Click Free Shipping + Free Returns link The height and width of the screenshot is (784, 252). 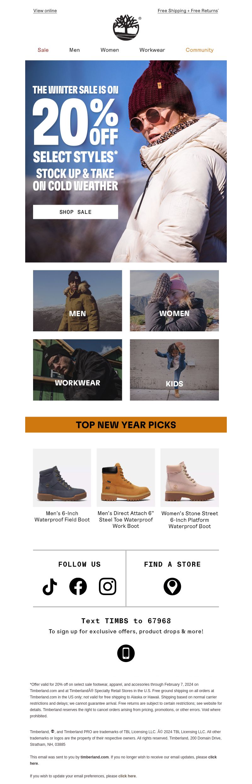[188, 10]
